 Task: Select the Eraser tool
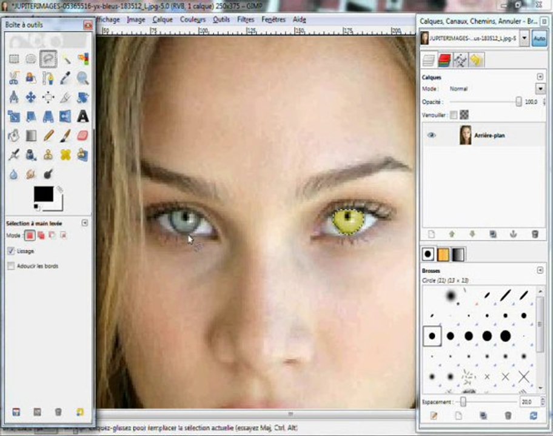point(83,136)
